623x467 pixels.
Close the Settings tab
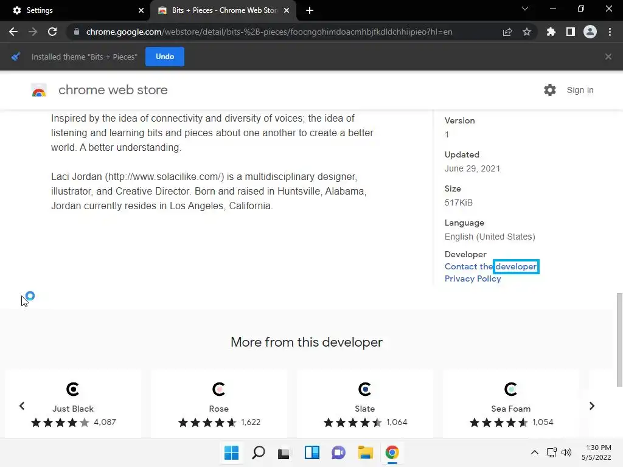141,10
